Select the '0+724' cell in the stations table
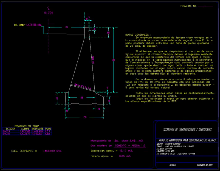This screenshot has height=171, width=220. click(7, 131)
